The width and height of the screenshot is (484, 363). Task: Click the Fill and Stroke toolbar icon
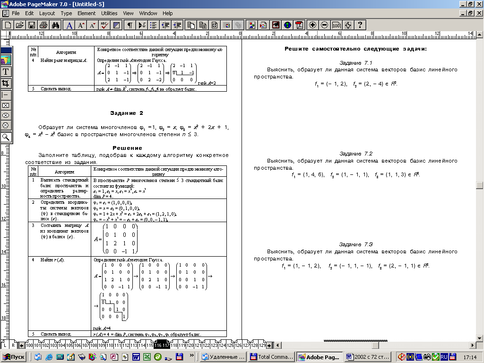(116, 25)
